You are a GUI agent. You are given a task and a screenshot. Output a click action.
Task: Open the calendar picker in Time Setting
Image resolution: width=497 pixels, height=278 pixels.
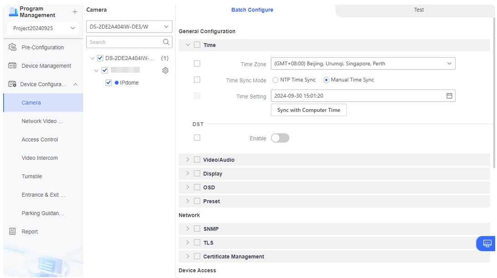449,96
